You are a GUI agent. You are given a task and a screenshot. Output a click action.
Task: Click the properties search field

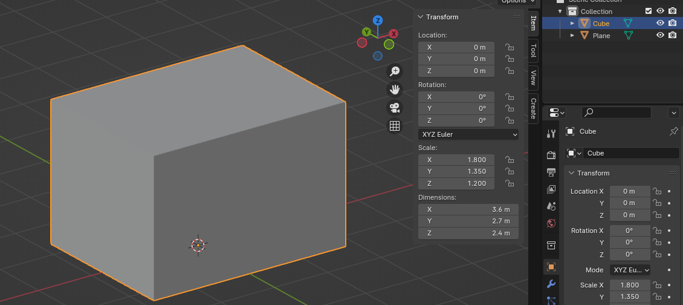click(617, 113)
